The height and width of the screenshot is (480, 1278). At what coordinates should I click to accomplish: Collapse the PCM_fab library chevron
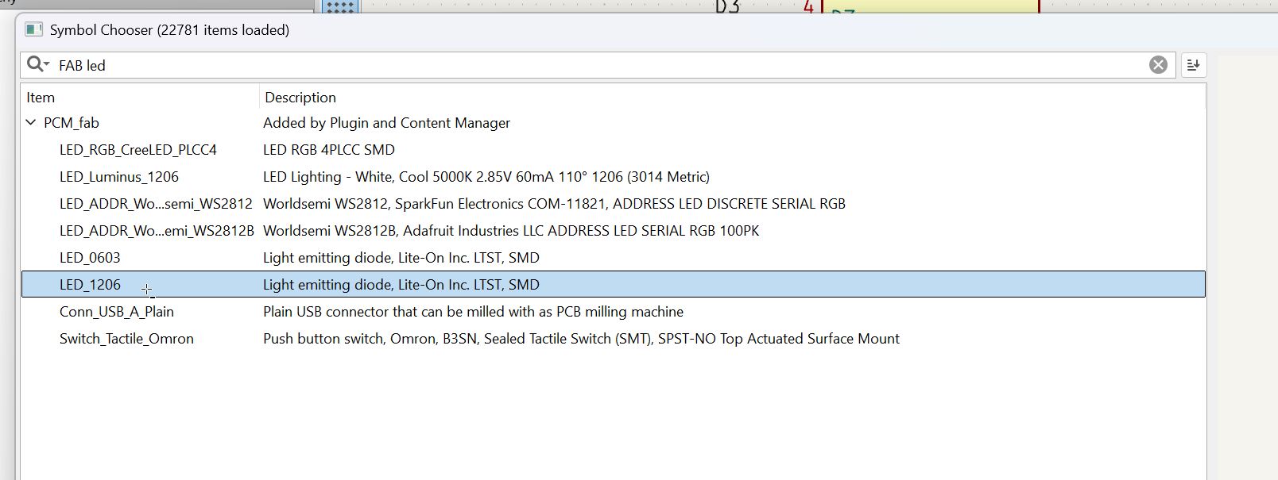(31, 123)
